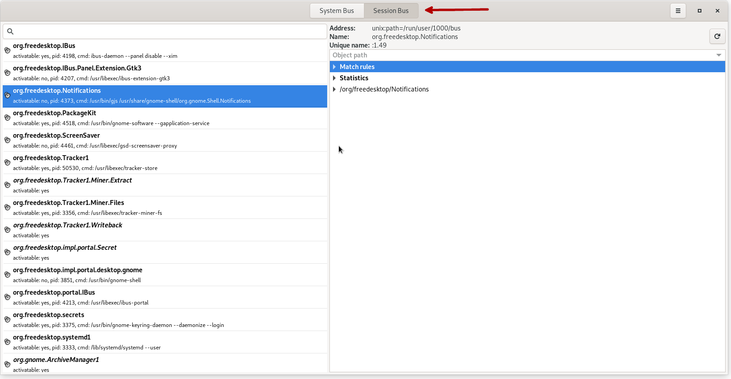Click icon next to org.freedesktop.PackageKit

(x=8, y=118)
